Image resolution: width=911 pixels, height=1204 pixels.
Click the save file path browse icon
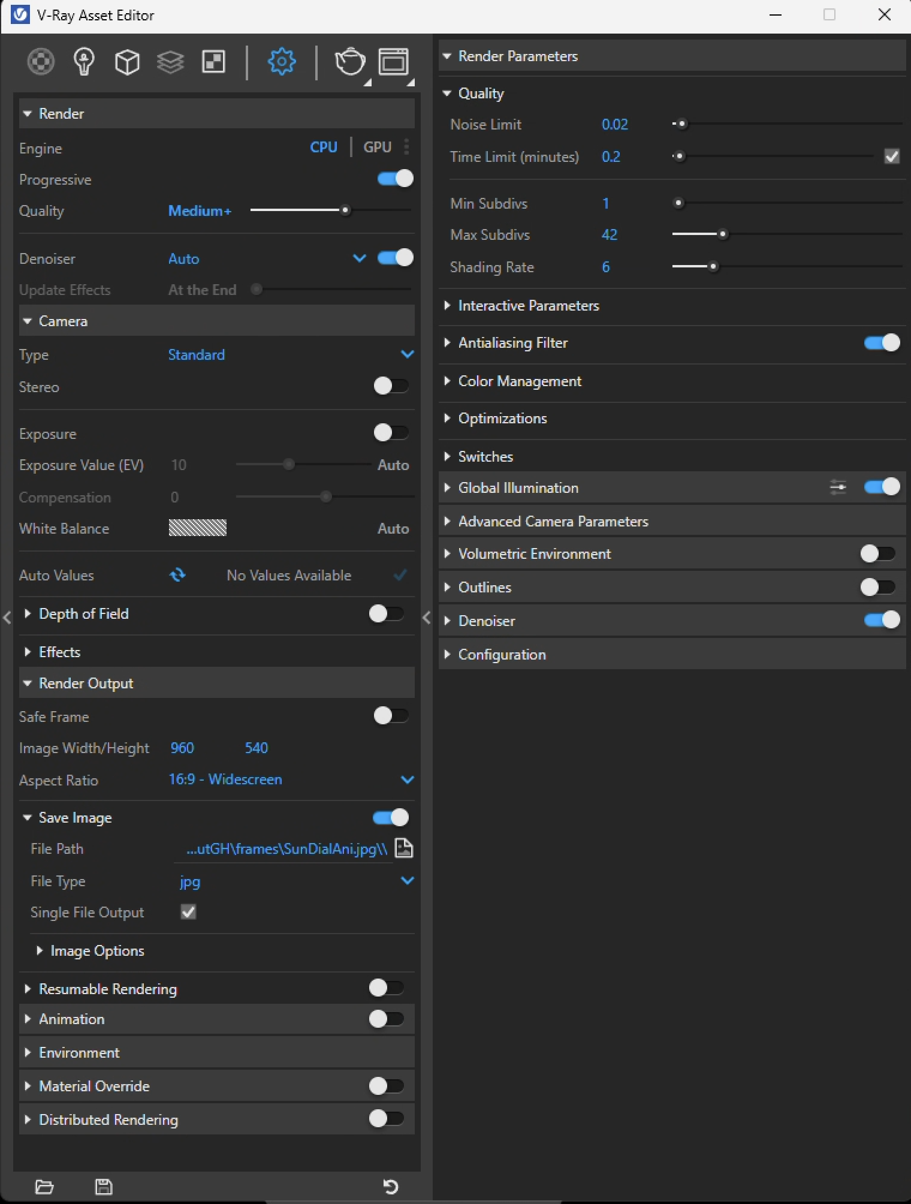(x=404, y=848)
